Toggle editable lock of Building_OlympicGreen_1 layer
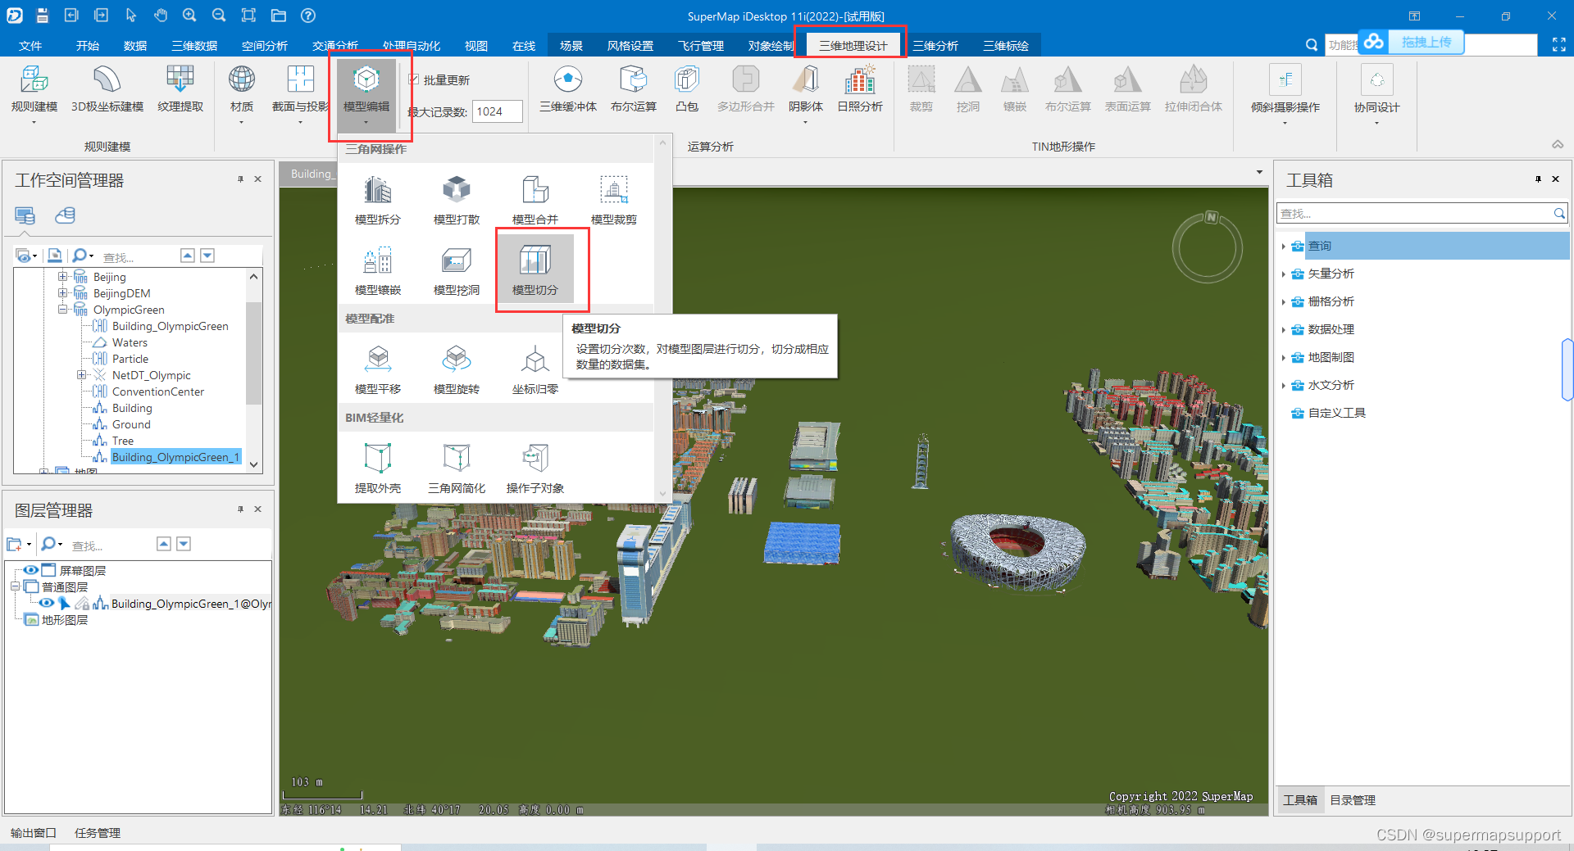 (82, 603)
